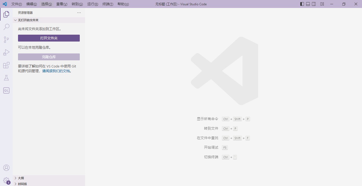Open the Search view icon

[6, 27]
